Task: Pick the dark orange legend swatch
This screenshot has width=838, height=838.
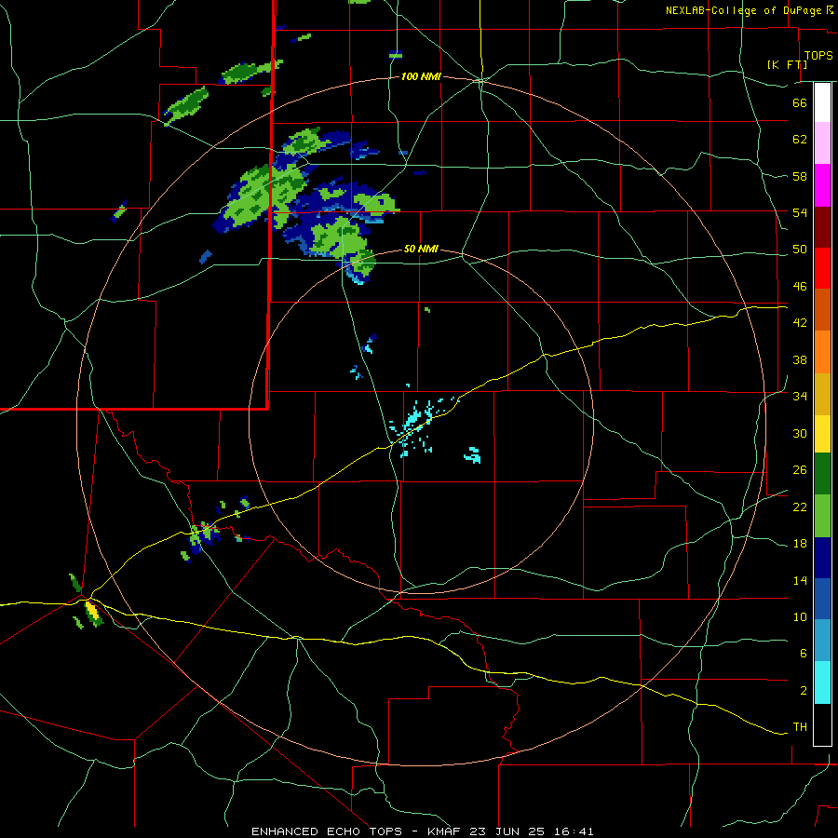Action: pyautogui.click(x=822, y=309)
